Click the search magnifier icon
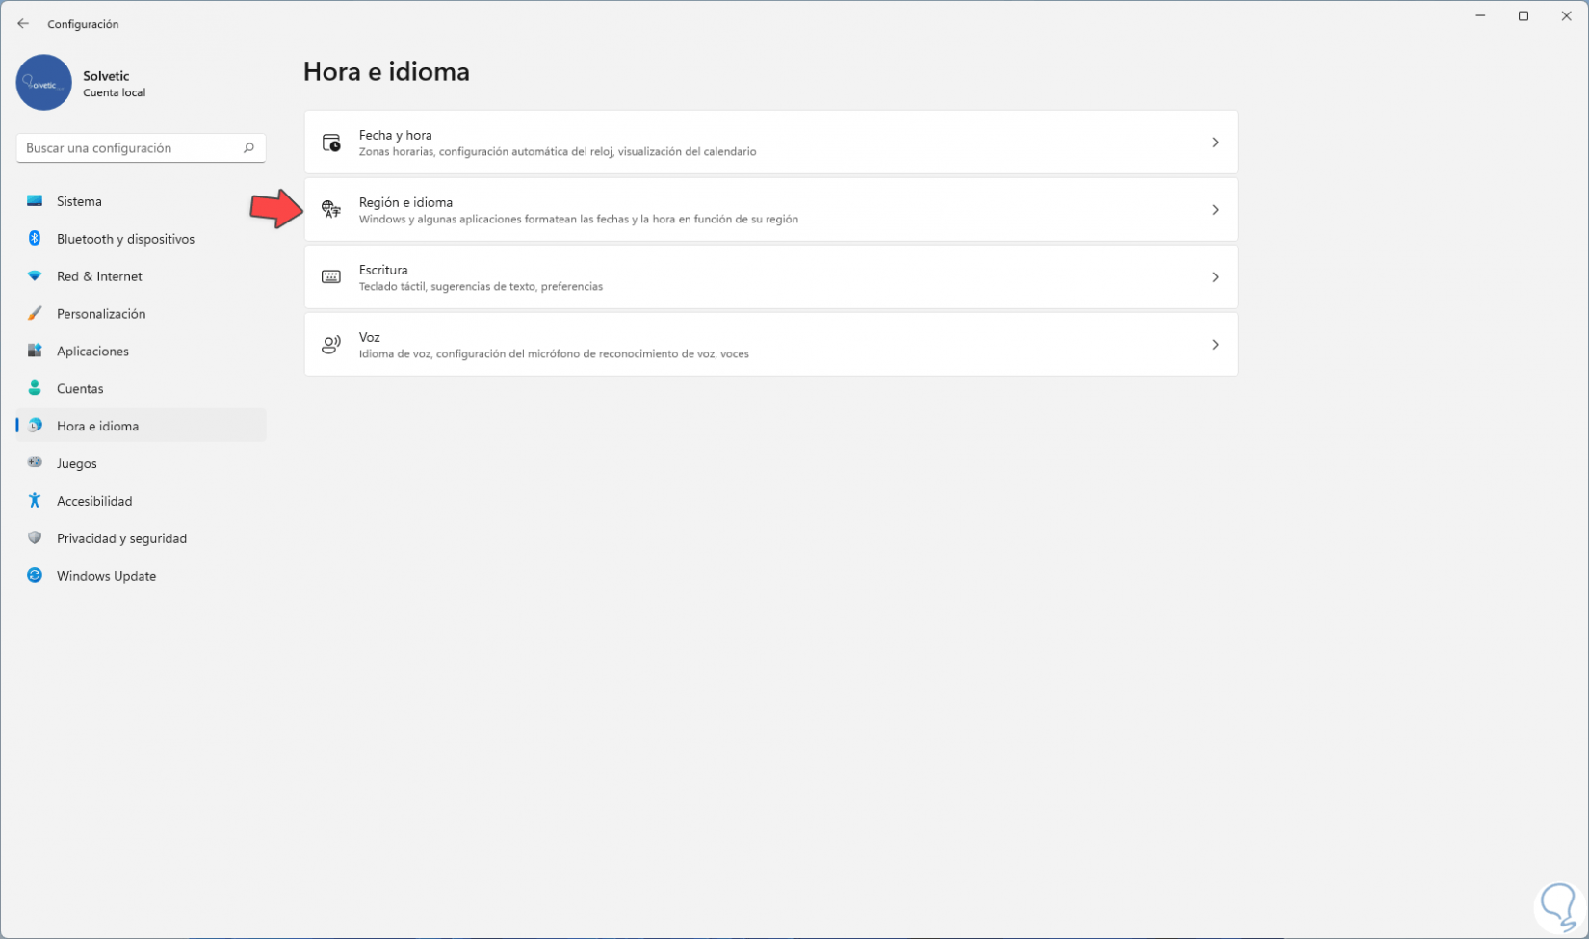 (248, 148)
